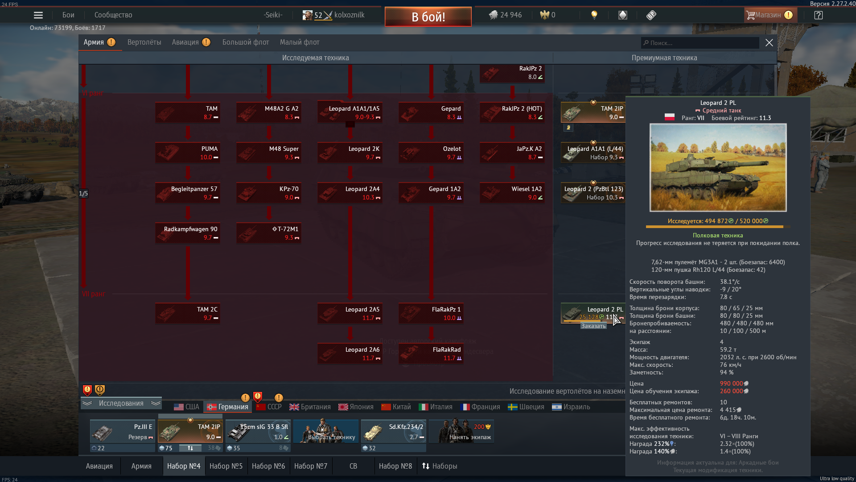Click the swap arrows under TAM 2IP slot

(x=190, y=448)
